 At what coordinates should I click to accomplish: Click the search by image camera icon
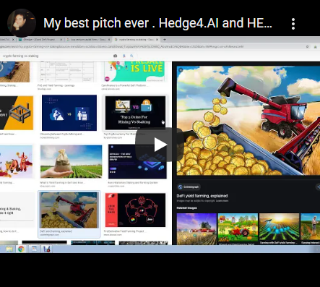coord(116,56)
